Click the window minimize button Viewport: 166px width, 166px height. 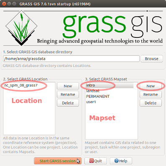coord(9,4)
